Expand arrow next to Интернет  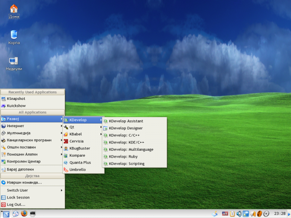coord(61,126)
